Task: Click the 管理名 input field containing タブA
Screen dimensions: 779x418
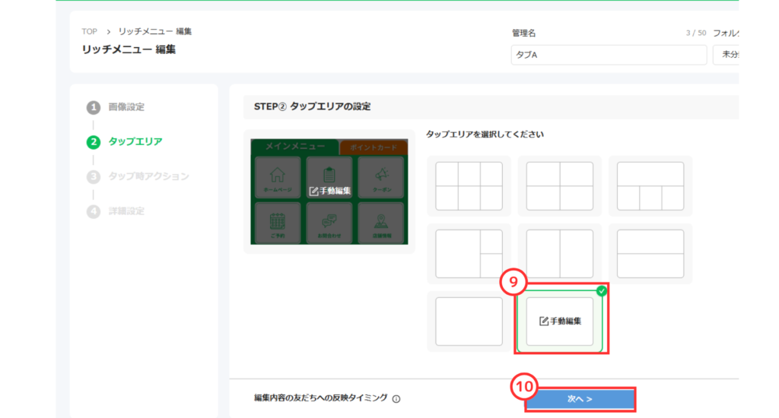Action: pos(609,55)
